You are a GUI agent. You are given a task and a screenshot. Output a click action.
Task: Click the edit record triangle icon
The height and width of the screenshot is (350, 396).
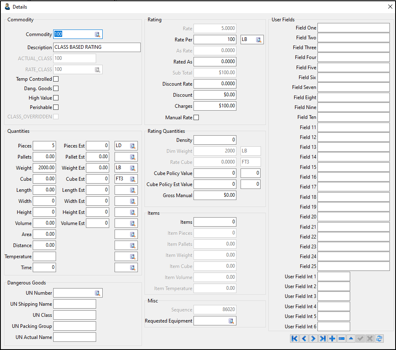[351, 339]
